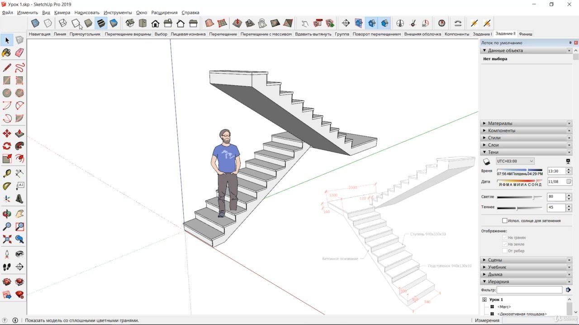Screen dimensions: 579x325
Task: Collapse the Данные объекта panel
Action: pyautogui.click(x=484, y=51)
